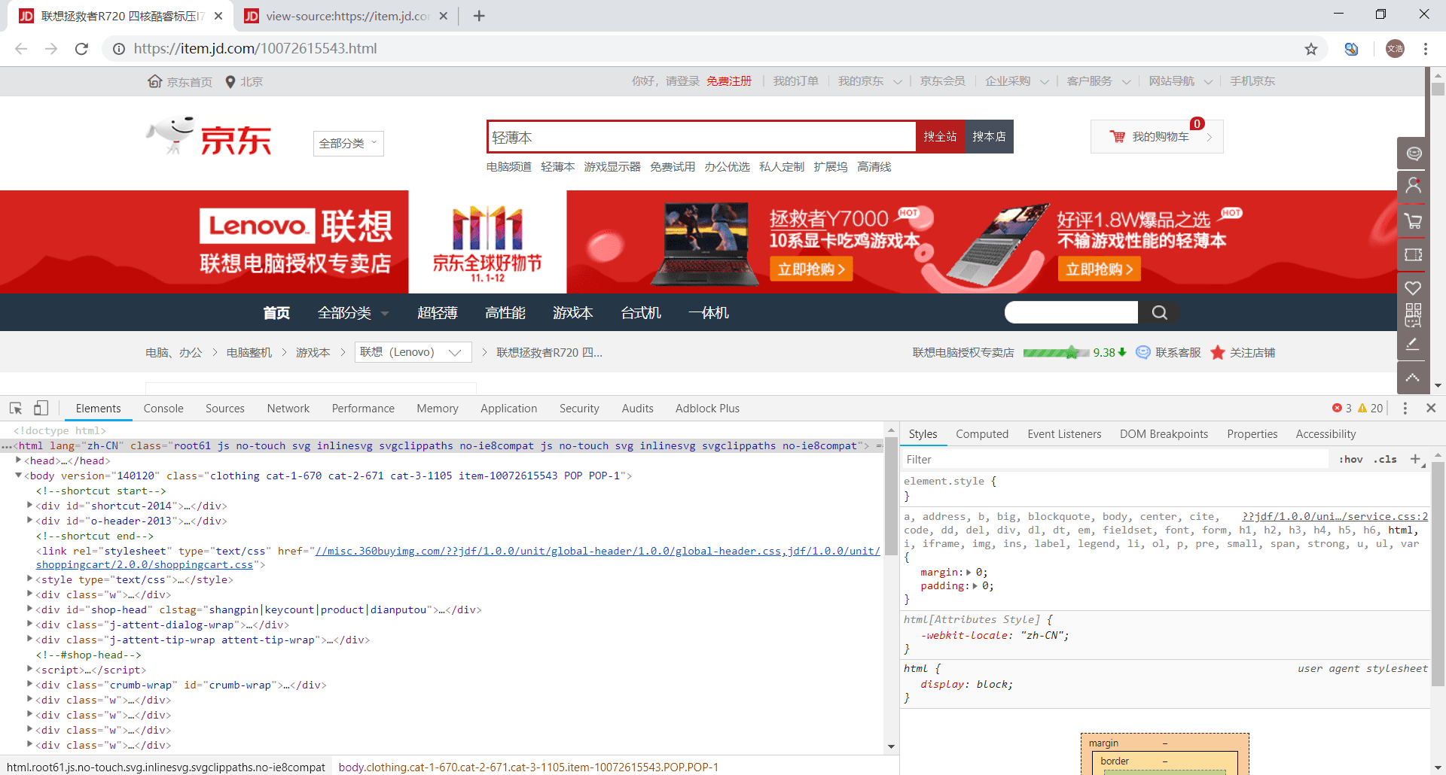Expand div id shortcut-2014 node
Screen dimensions: 1446x775
pyautogui.click(x=30, y=505)
